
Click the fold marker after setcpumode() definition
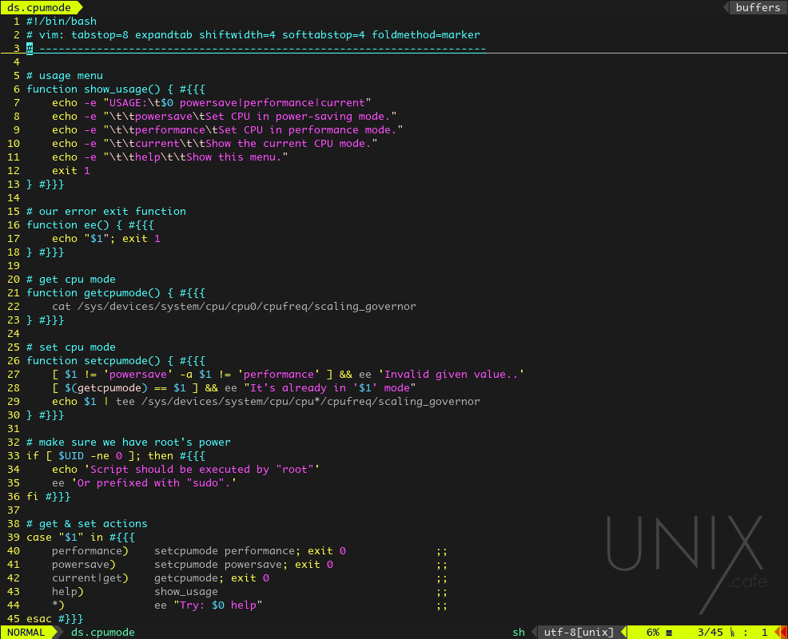tap(193, 360)
